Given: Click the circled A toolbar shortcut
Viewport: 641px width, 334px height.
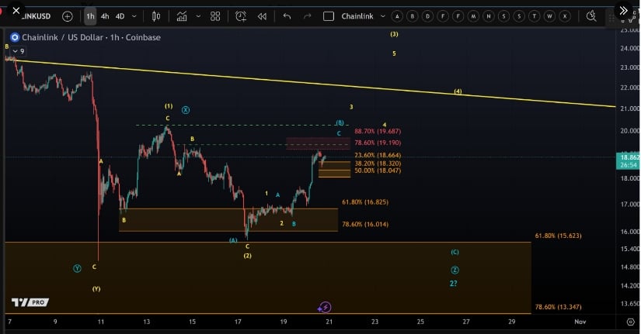Looking at the screenshot, I should (397, 16).
